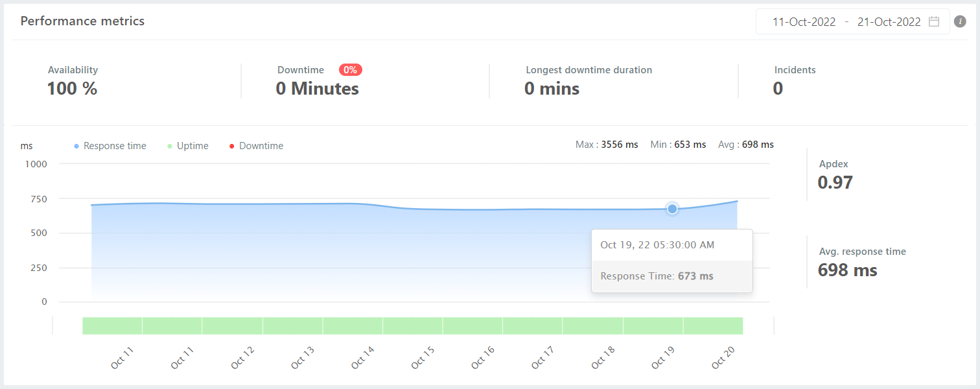This screenshot has width=980, height=389.
Task: Click the Max 3556 ms stat above chart
Action: (607, 145)
